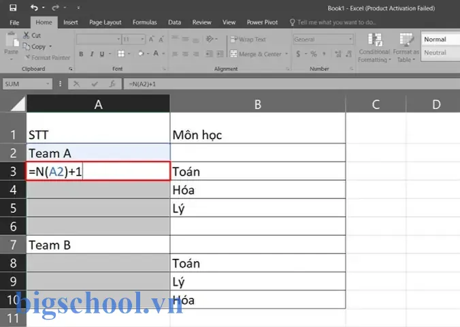Open the Font dialog launcher
The image size is (460, 327).
(x=164, y=69)
